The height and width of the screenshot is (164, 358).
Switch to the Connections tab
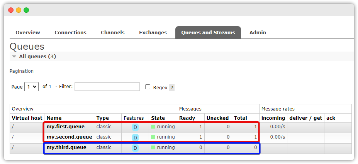click(x=70, y=32)
